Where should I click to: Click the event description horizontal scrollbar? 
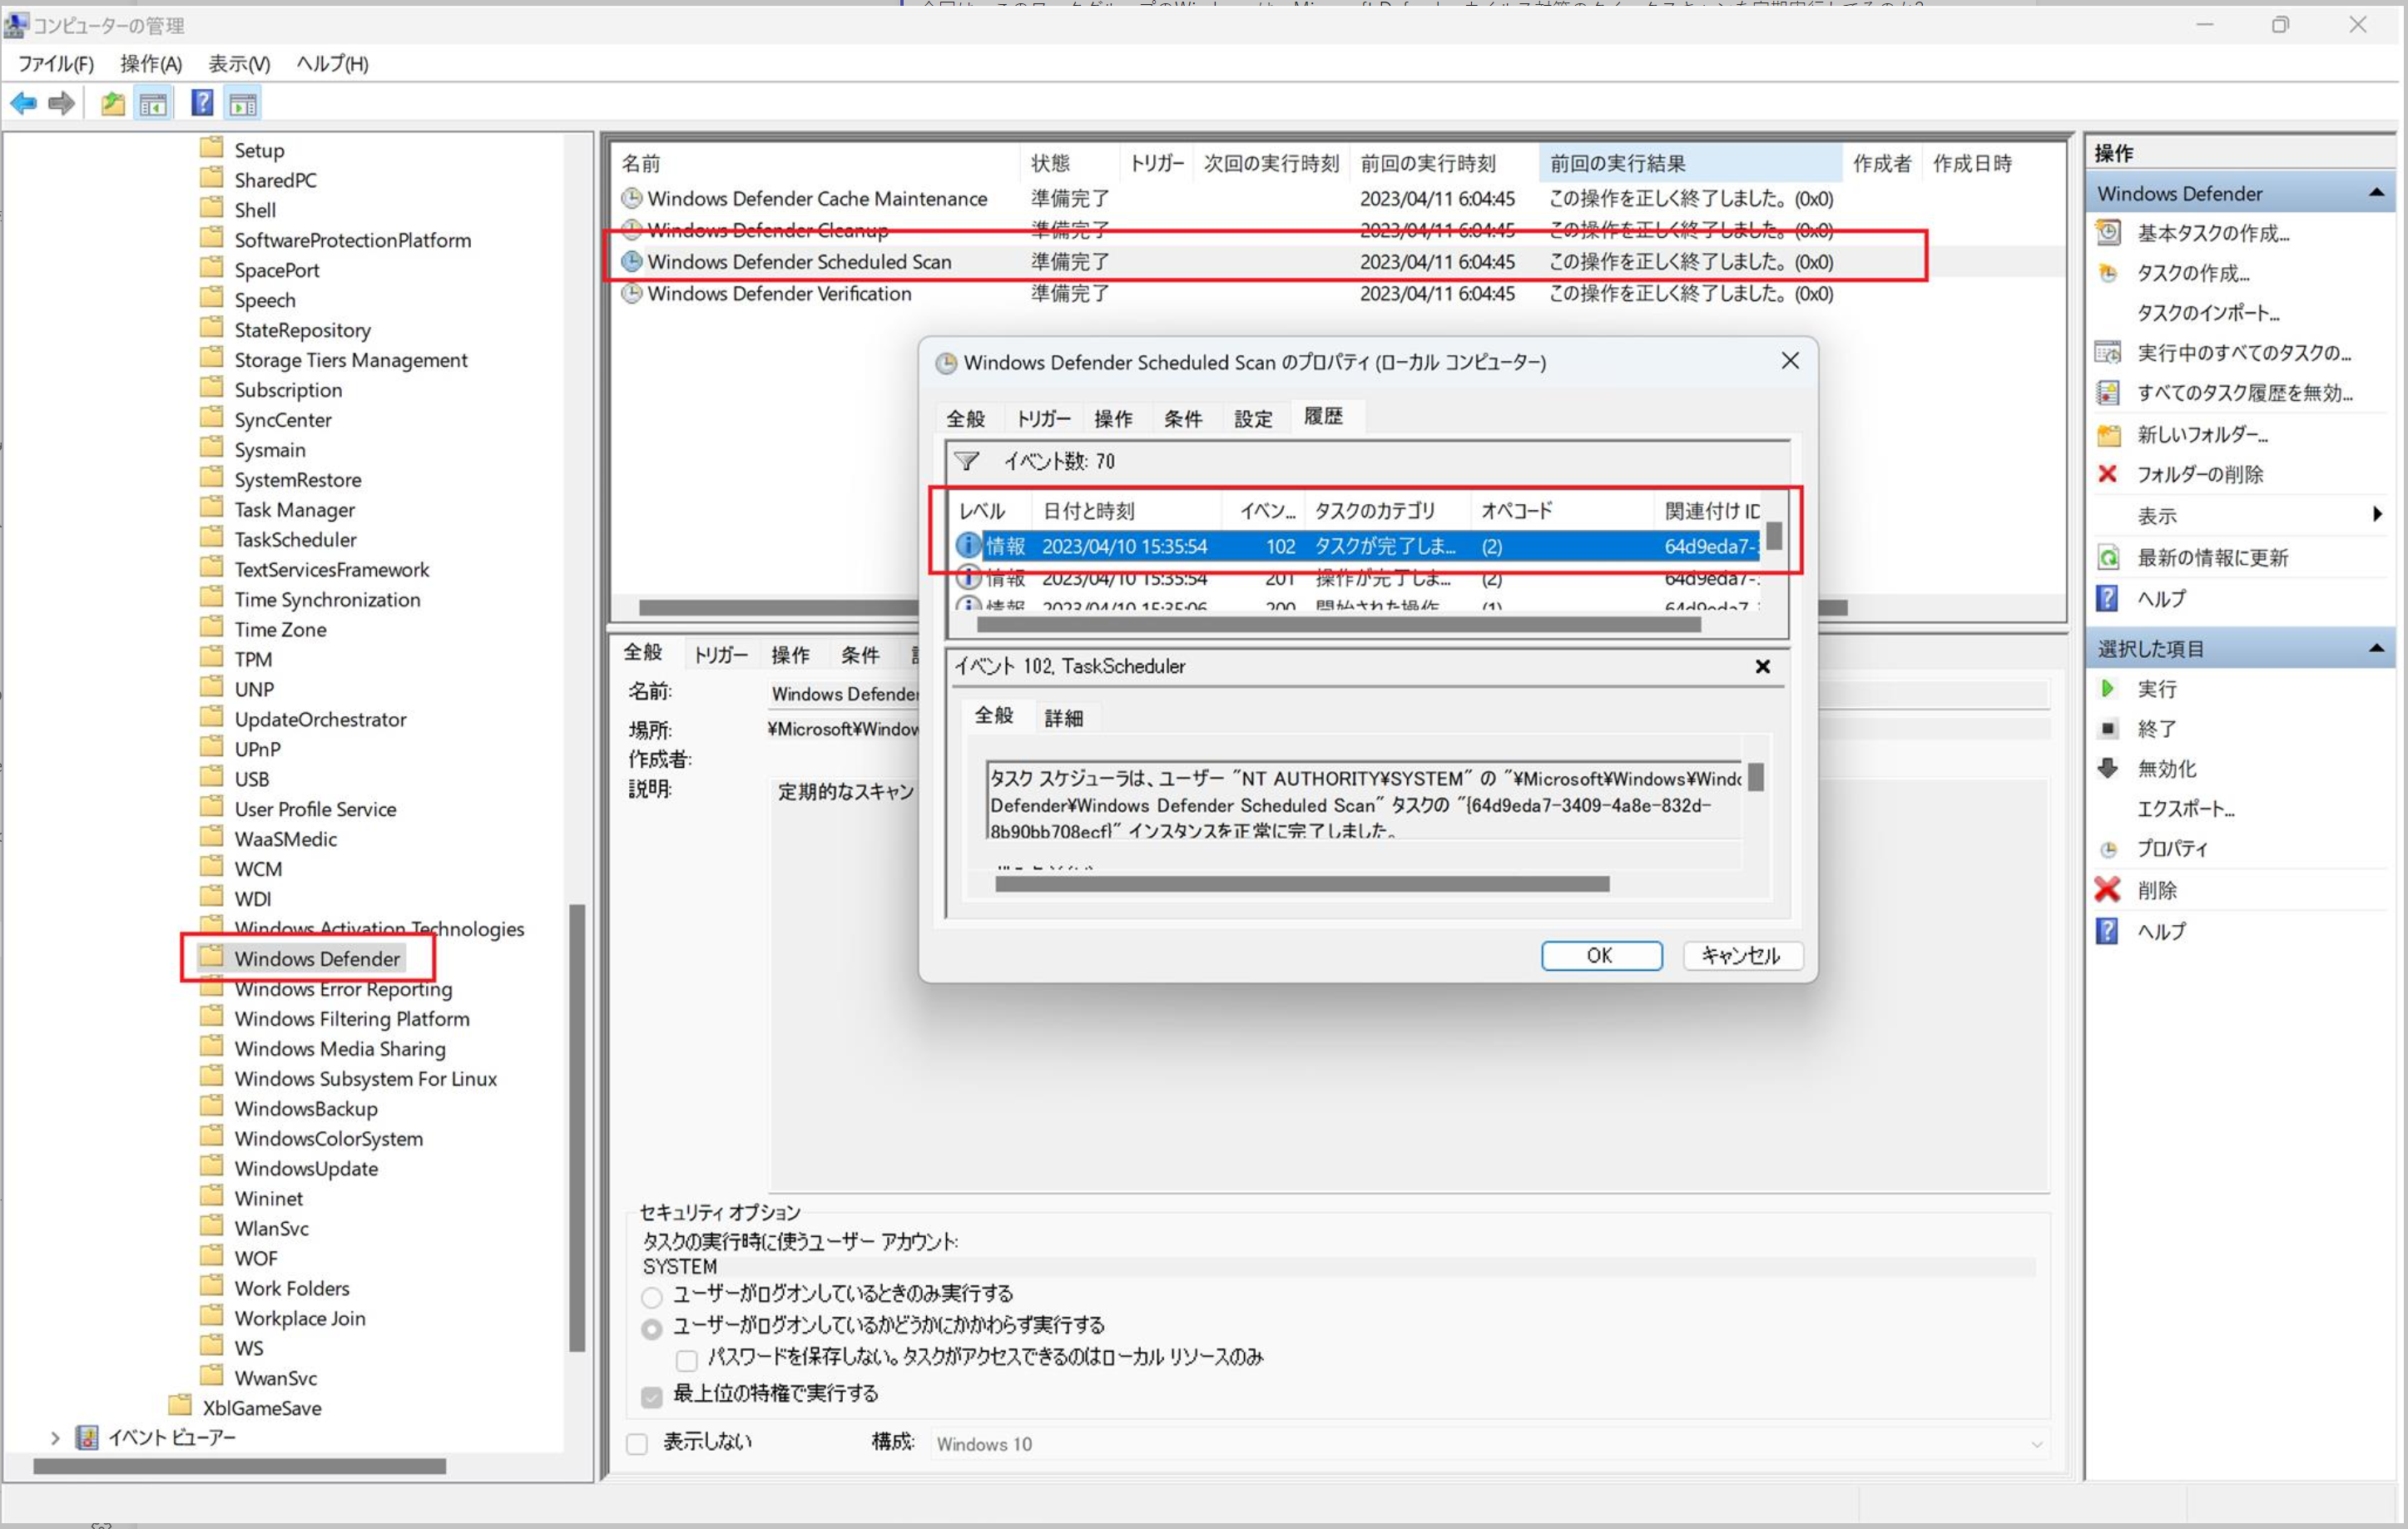click(x=1302, y=884)
